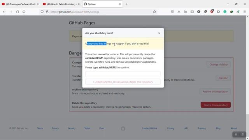Open the Training footer link
The width and height of the screenshot is (249, 140).
point(202,128)
